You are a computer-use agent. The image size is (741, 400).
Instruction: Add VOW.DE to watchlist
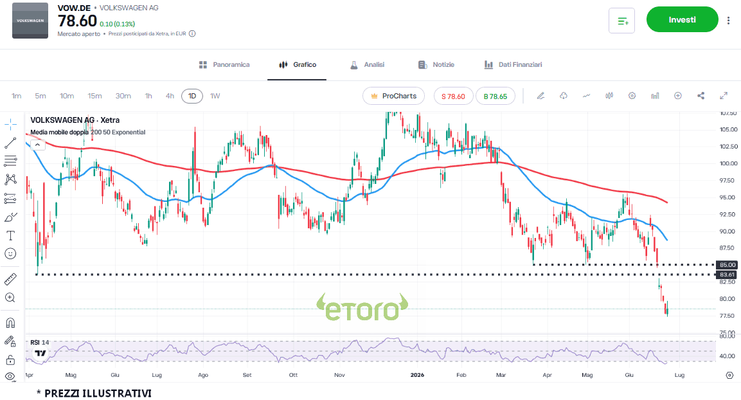(622, 21)
